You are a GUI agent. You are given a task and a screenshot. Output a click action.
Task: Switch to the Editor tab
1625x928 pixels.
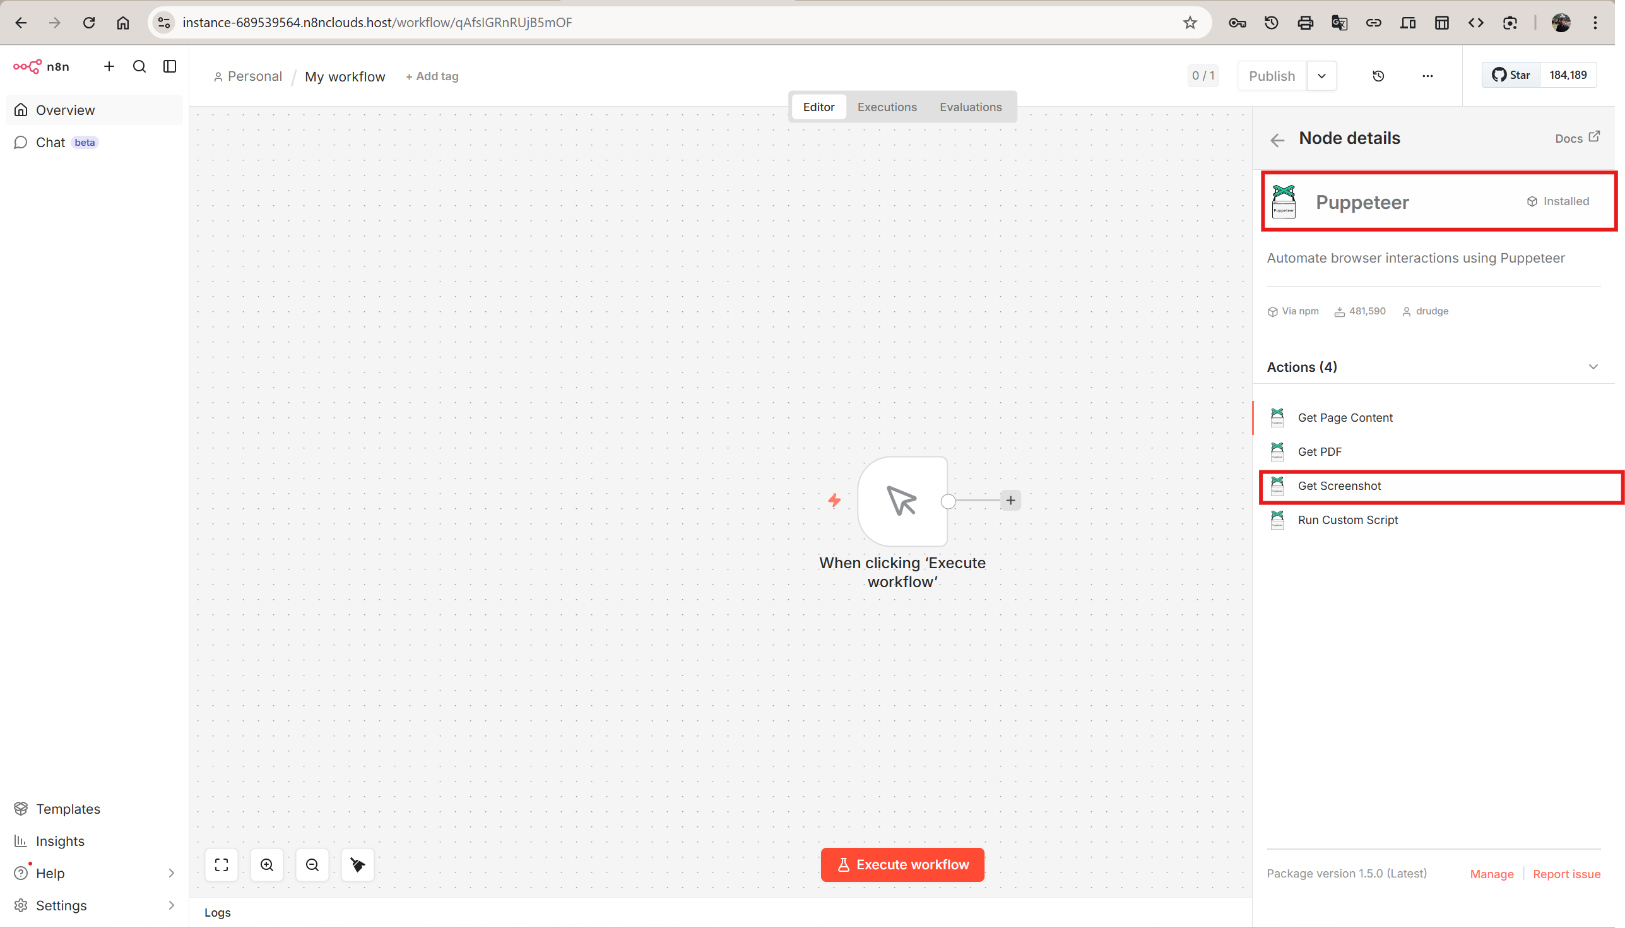818,107
